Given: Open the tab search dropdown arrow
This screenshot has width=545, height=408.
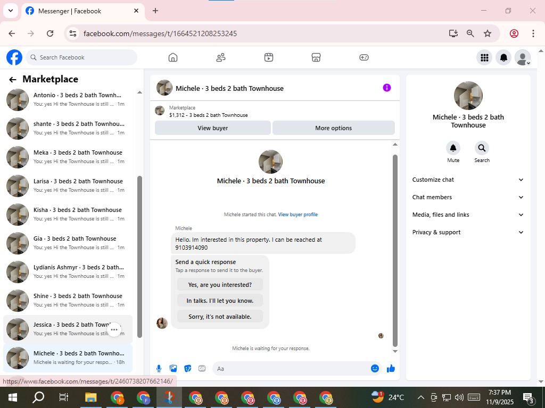Looking at the screenshot, I should point(11,11).
